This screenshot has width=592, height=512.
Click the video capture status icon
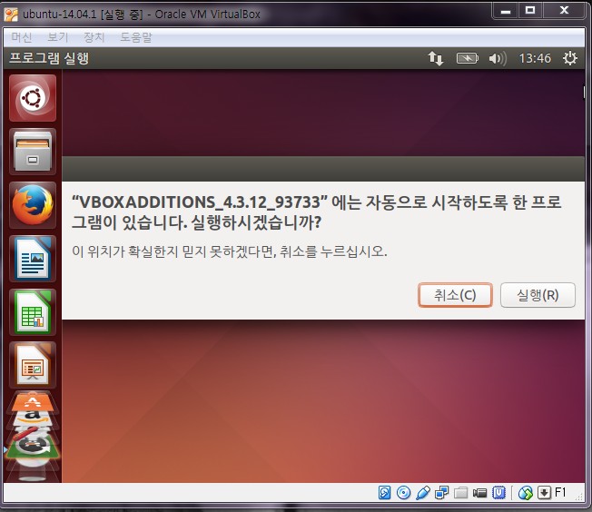(479, 493)
